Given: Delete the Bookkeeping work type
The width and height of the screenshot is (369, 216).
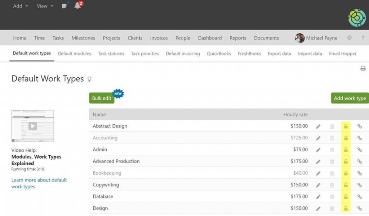Looking at the screenshot, I should click(x=332, y=173).
